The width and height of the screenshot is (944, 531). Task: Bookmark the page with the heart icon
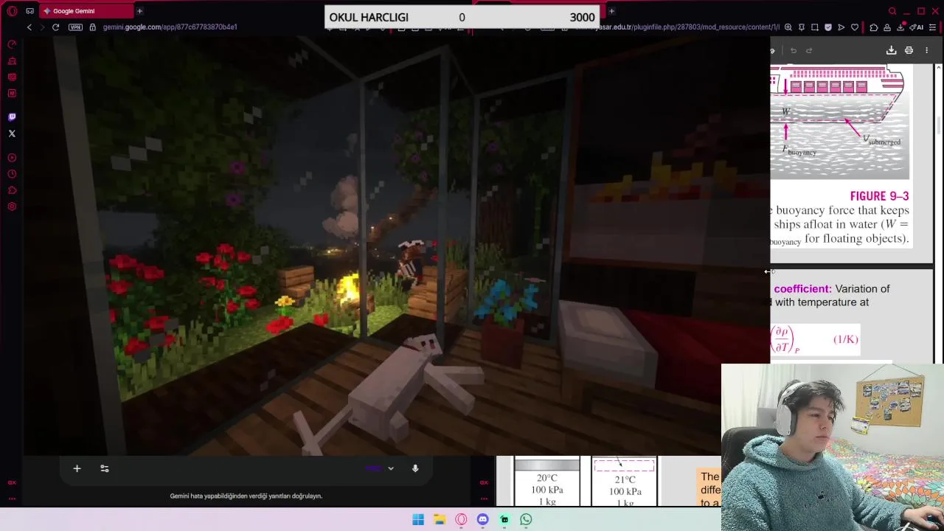pos(855,27)
